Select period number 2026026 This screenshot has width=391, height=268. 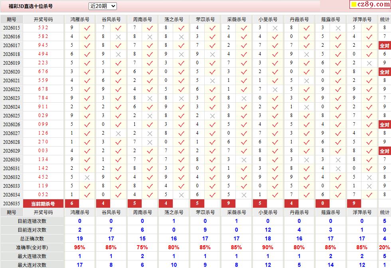coord(12,124)
